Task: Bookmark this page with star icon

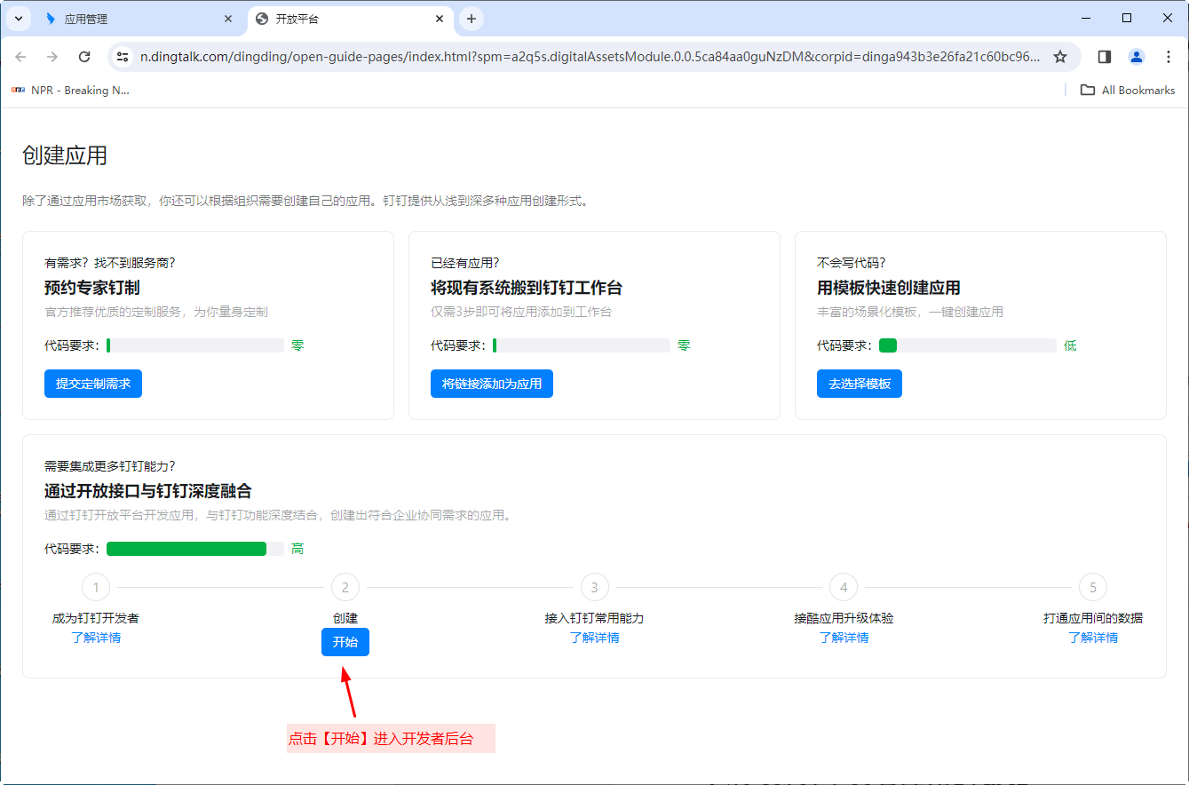Action: [x=1059, y=57]
